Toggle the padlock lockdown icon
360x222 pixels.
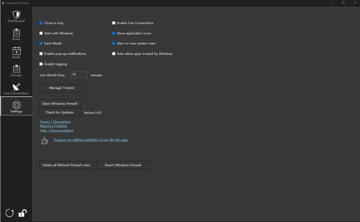(x=22, y=213)
